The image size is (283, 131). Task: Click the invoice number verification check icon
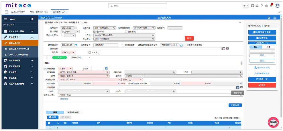pos(181,45)
